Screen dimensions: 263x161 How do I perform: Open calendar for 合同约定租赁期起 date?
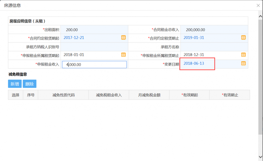click(123, 38)
